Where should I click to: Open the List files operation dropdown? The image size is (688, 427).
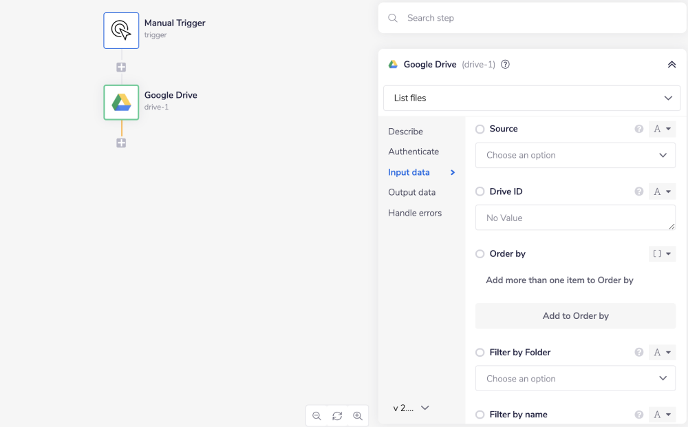click(x=531, y=98)
